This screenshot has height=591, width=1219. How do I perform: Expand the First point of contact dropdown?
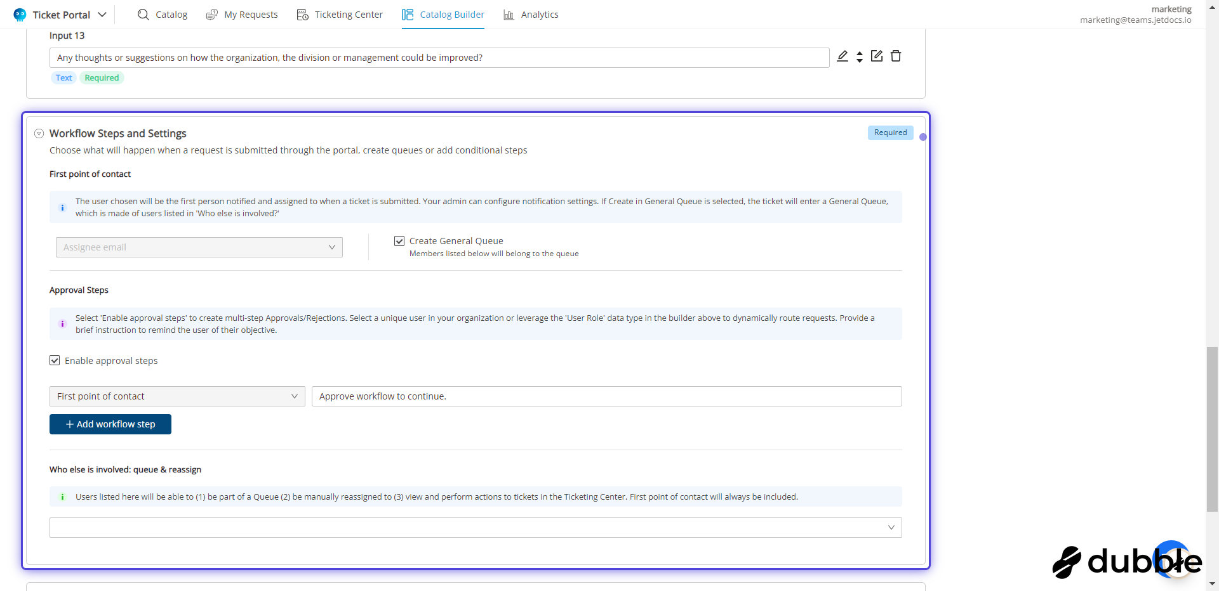pos(177,396)
